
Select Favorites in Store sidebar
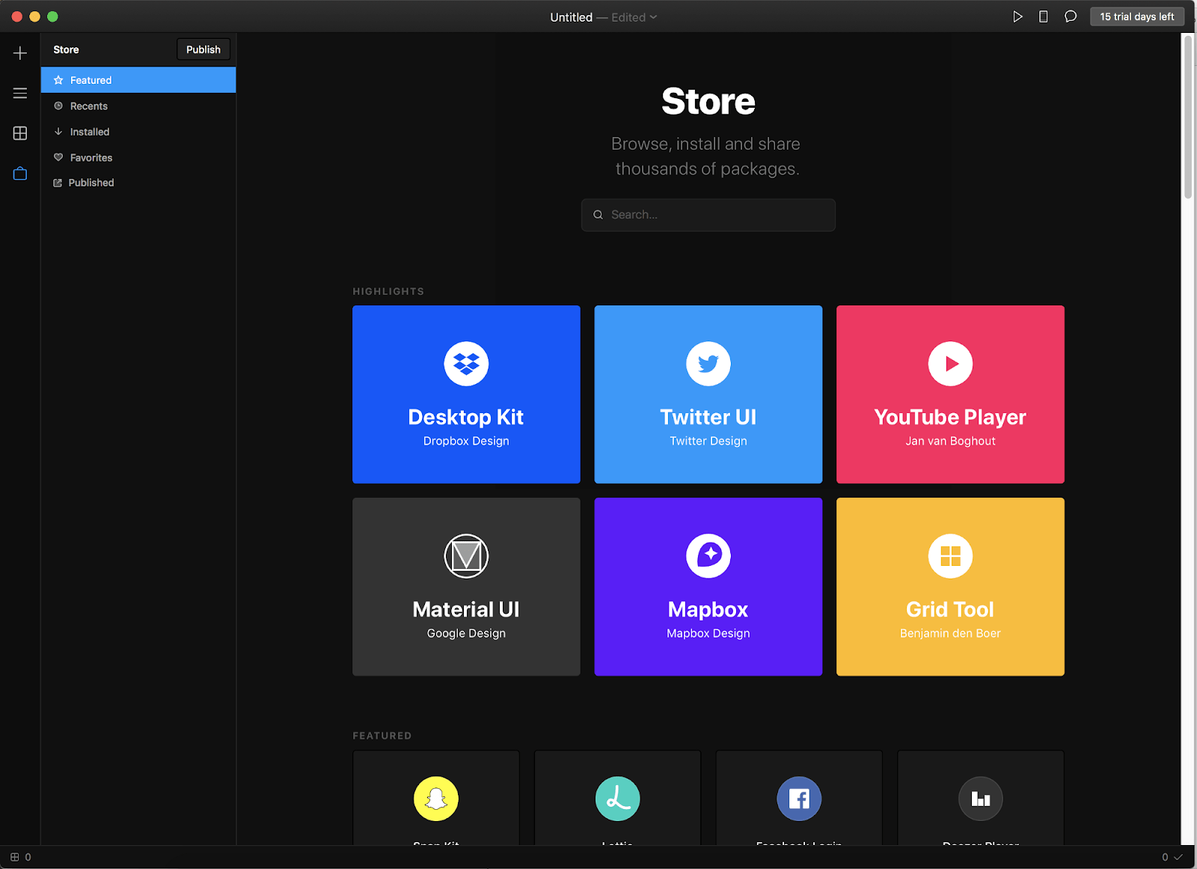coord(138,157)
